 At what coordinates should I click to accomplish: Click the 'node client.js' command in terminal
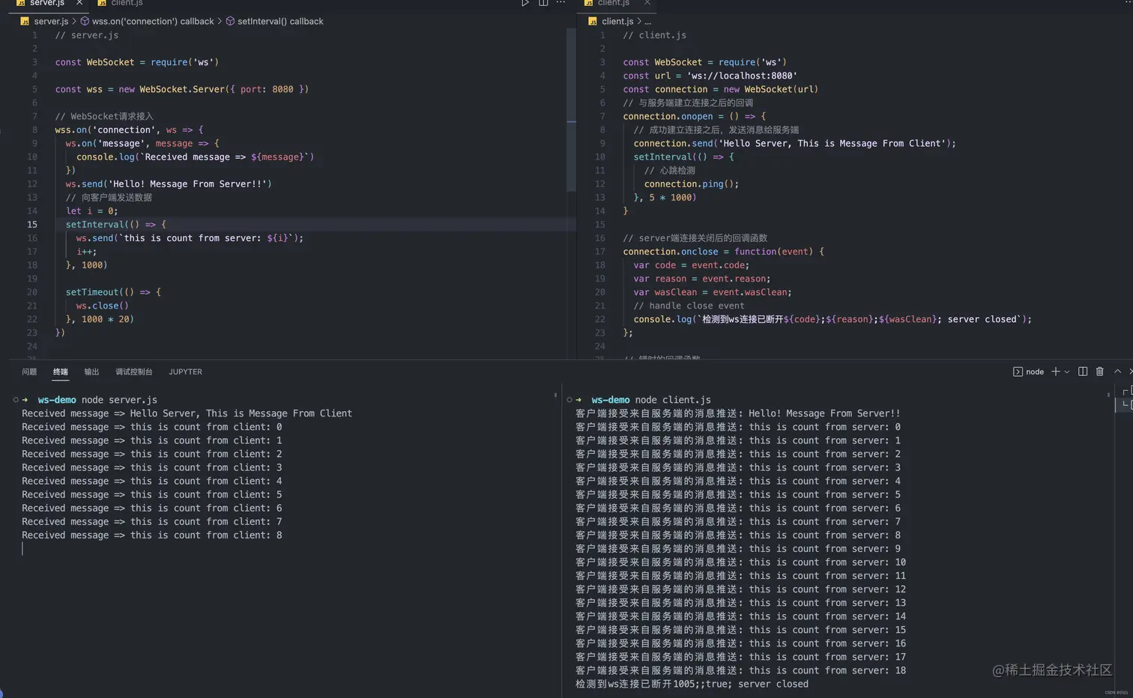(x=673, y=400)
